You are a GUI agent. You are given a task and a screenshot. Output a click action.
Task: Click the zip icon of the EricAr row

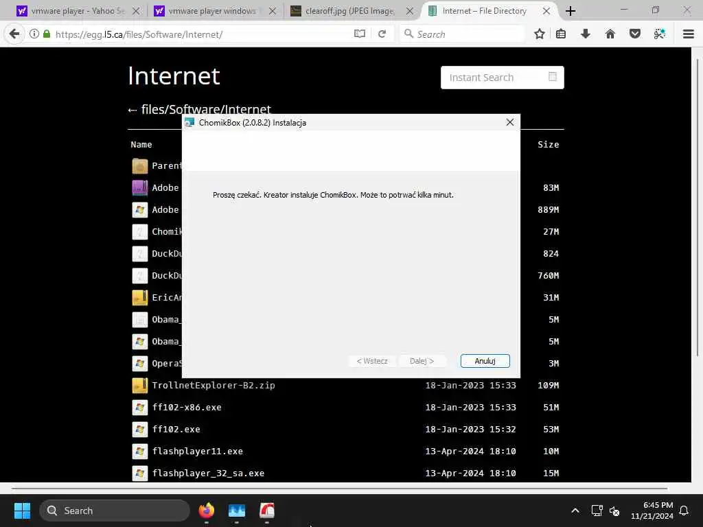[x=140, y=298]
